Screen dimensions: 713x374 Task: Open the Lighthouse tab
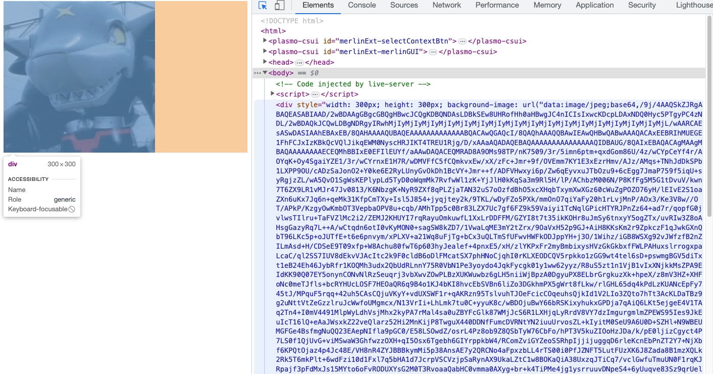(x=694, y=5)
